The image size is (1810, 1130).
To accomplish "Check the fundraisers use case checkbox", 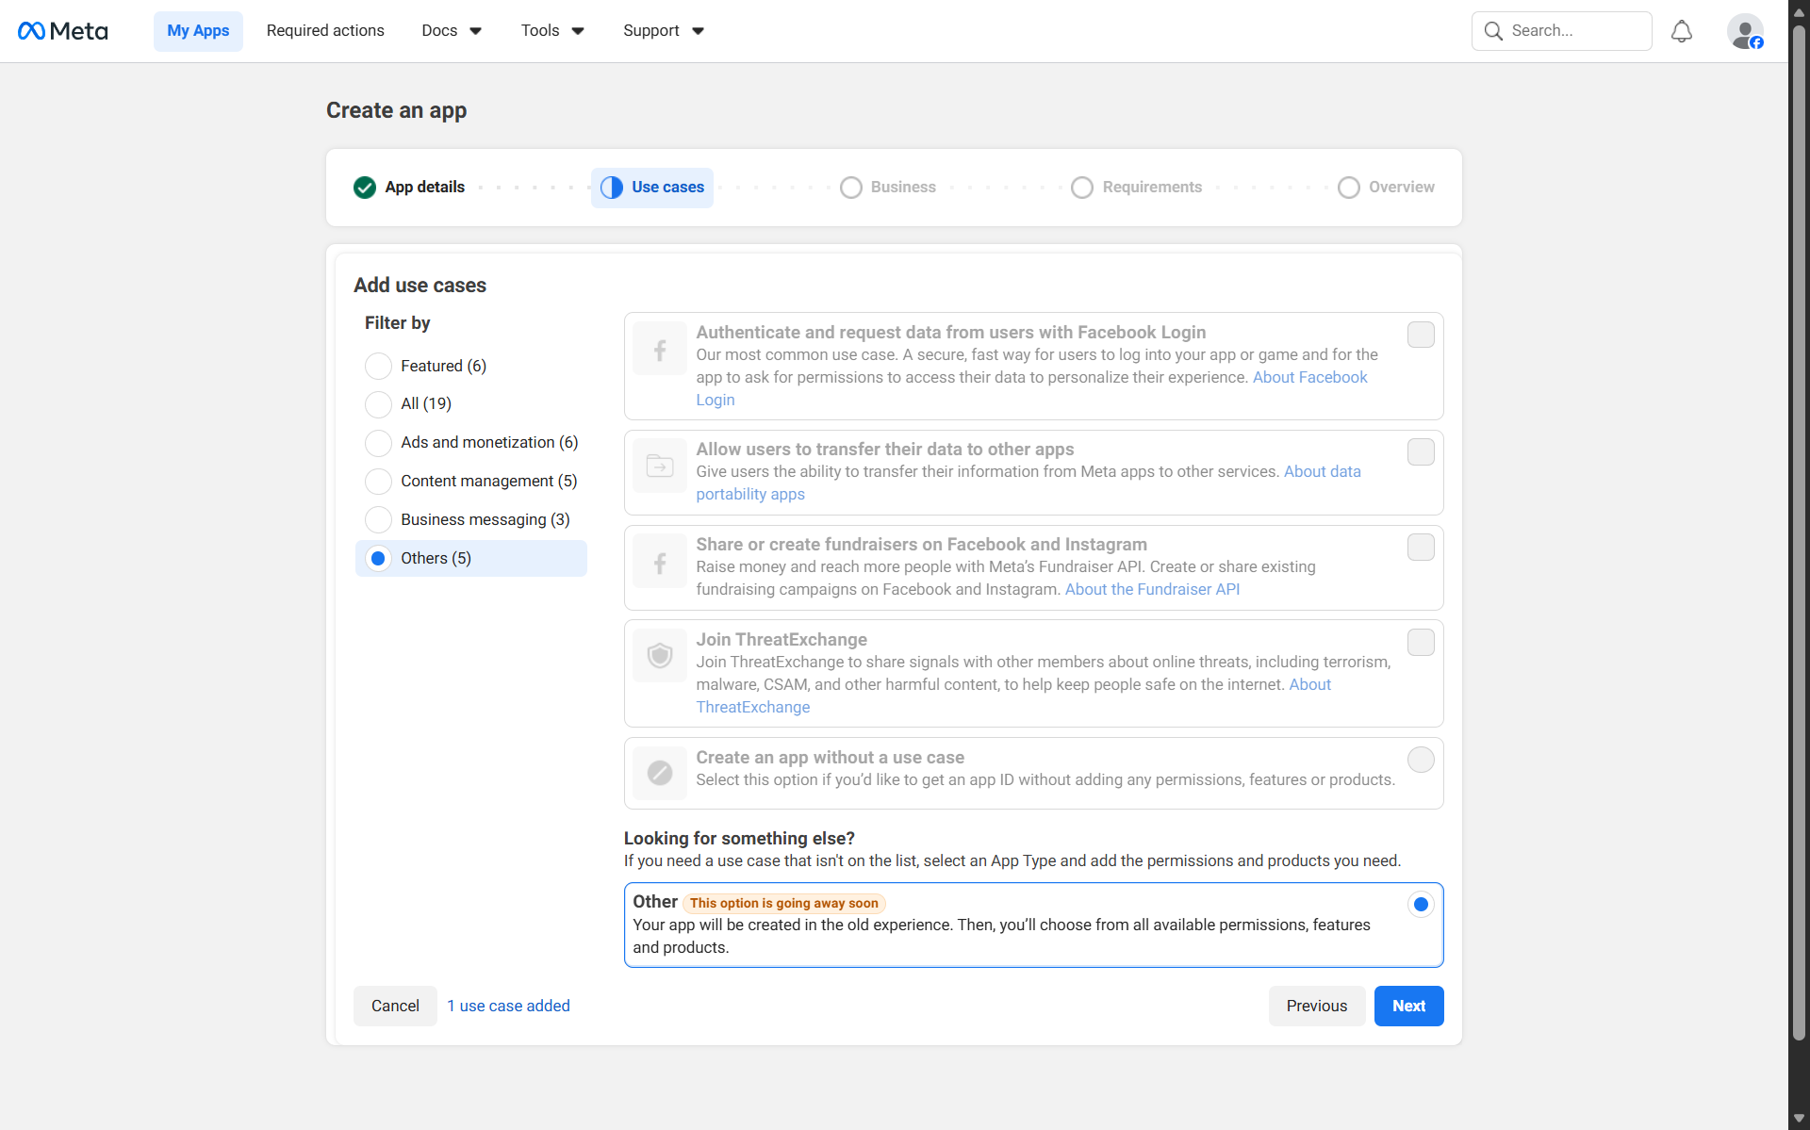I will click(1421, 548).
